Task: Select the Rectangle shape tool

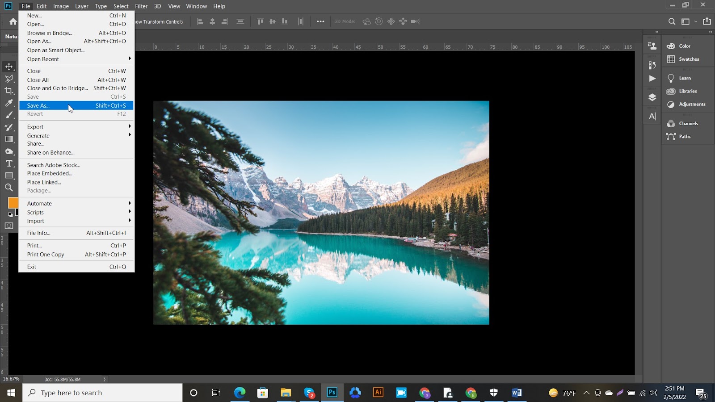Action: click(9, 176)
